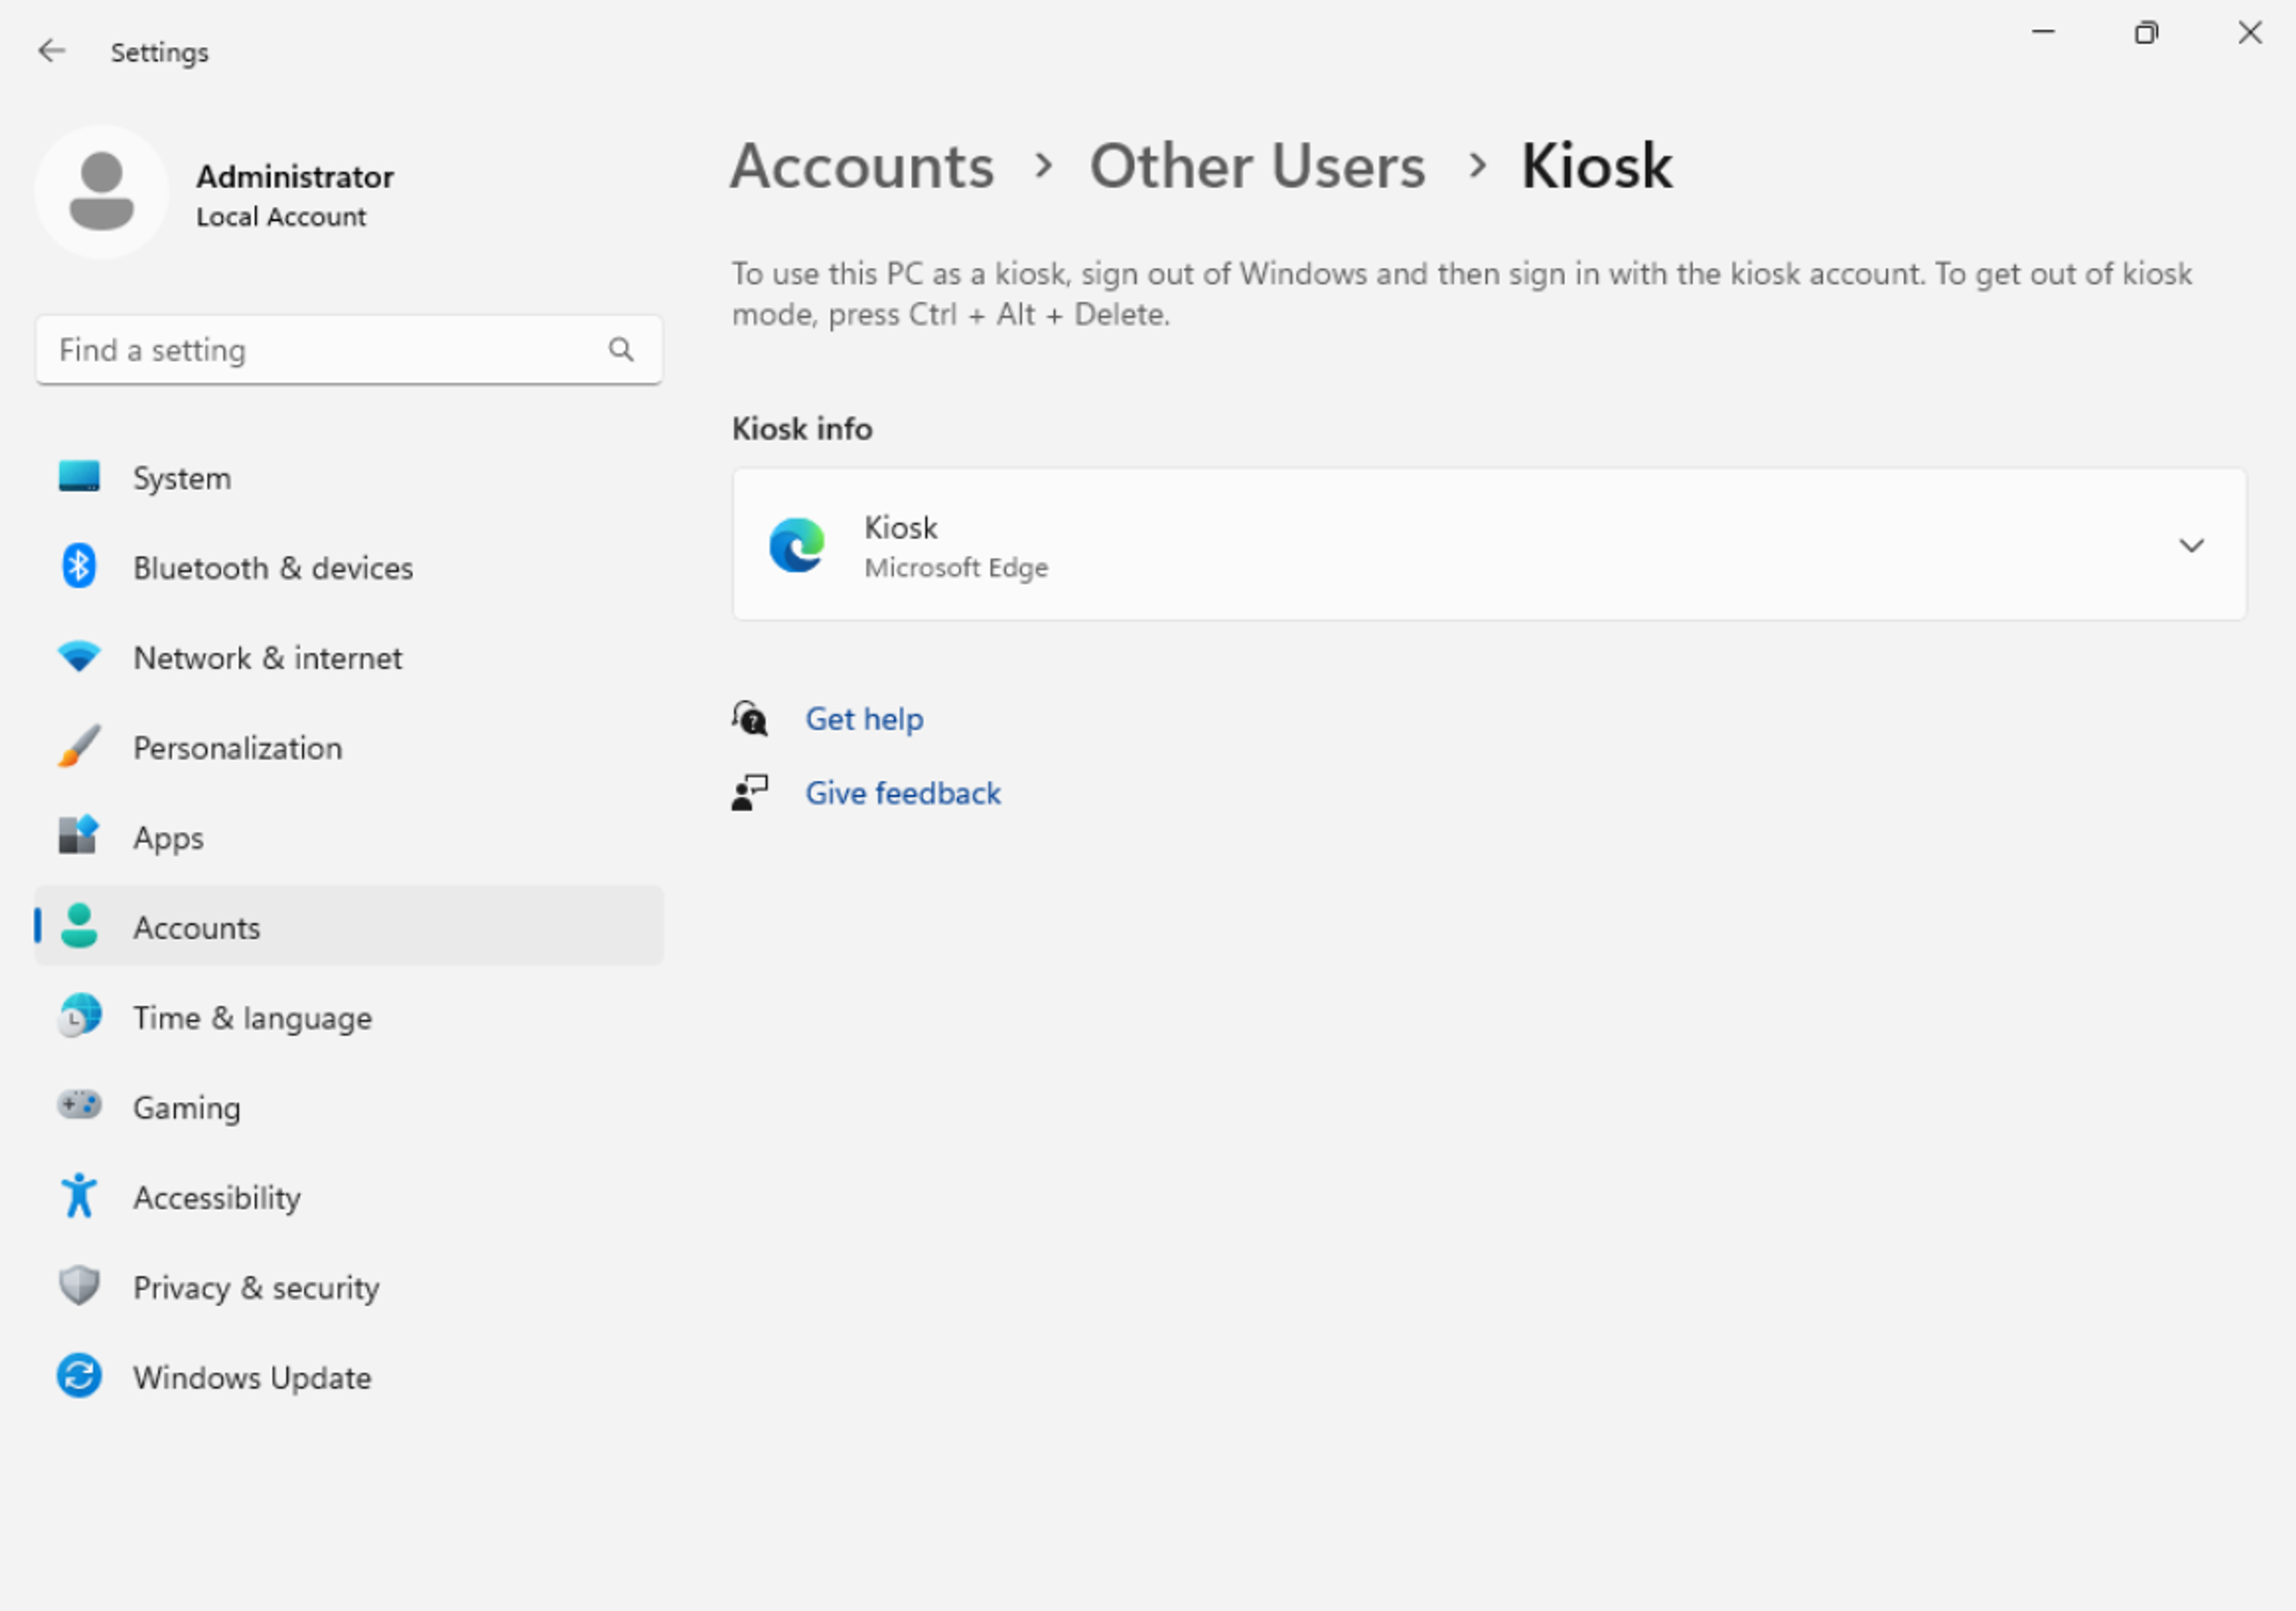Click the Kiosk info heading
The height and width of the screenshot is (1611, 2296).
[x=802, y=428]
